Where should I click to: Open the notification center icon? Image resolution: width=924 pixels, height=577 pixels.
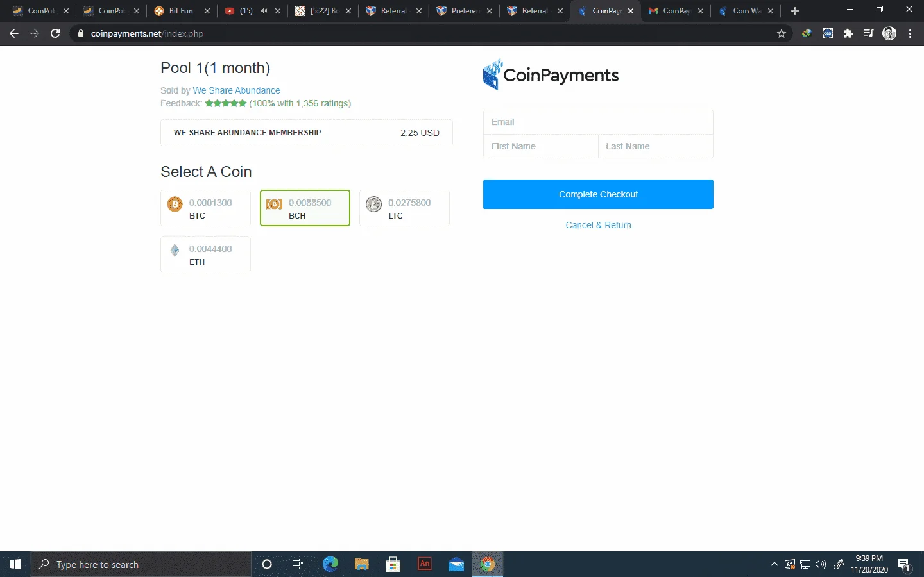pyautogui.click(x=904, y=565)
